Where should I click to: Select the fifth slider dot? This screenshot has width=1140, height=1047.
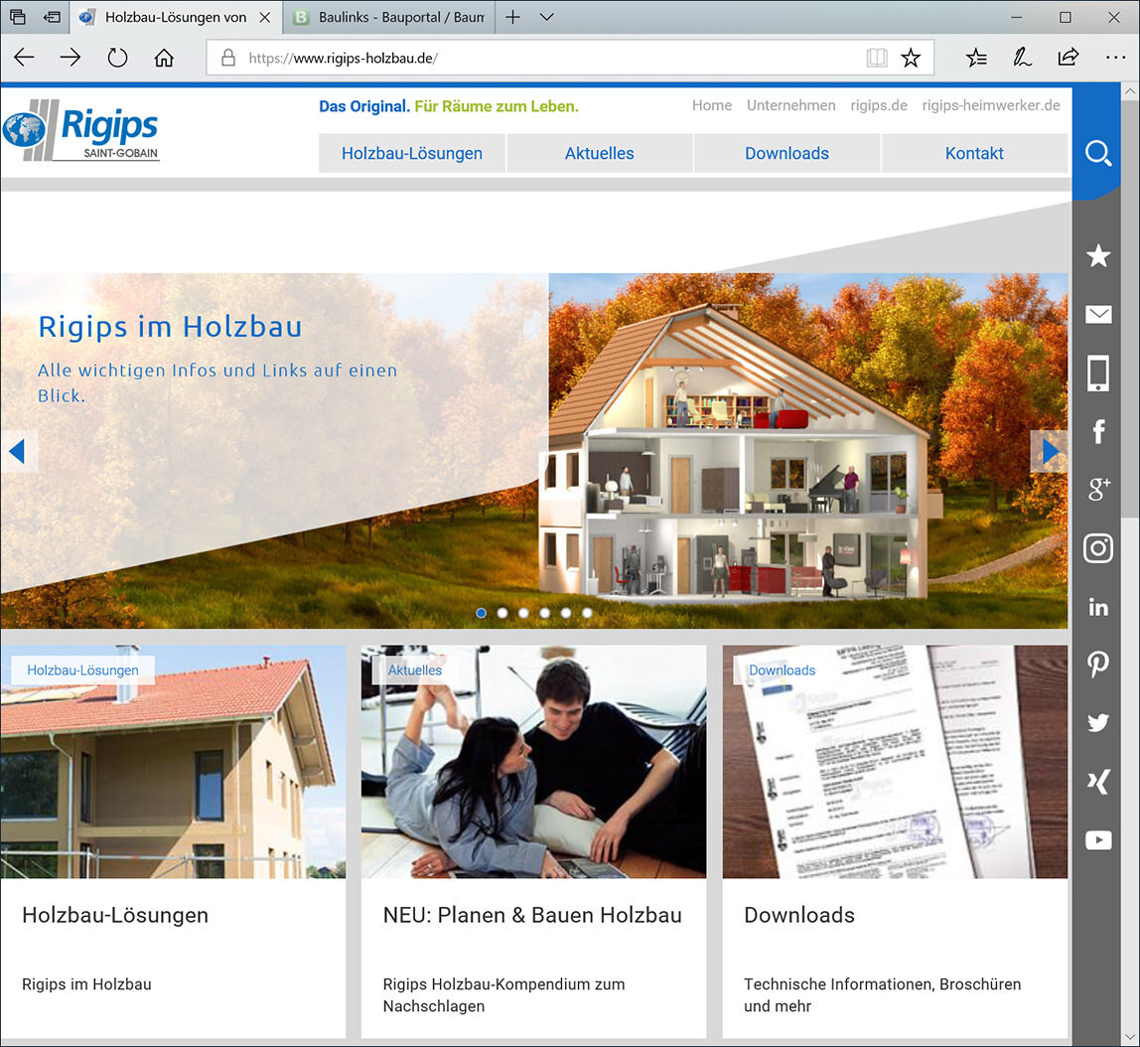click(566, 613)
